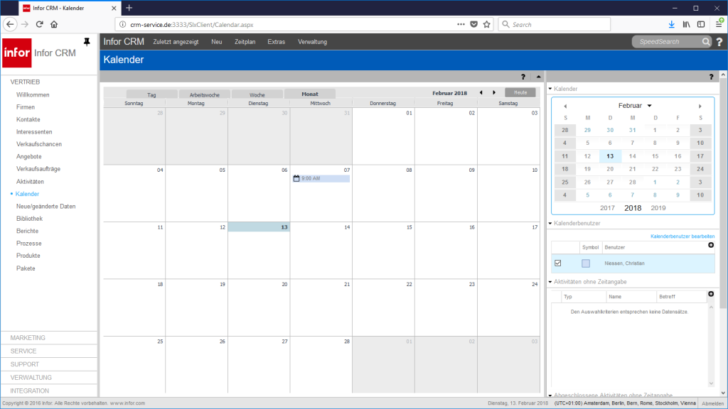This screenshot has width=728, height=409.
Task: Click the Symbol color swatch for Niessen, Christian
Action: coord(584,263)
